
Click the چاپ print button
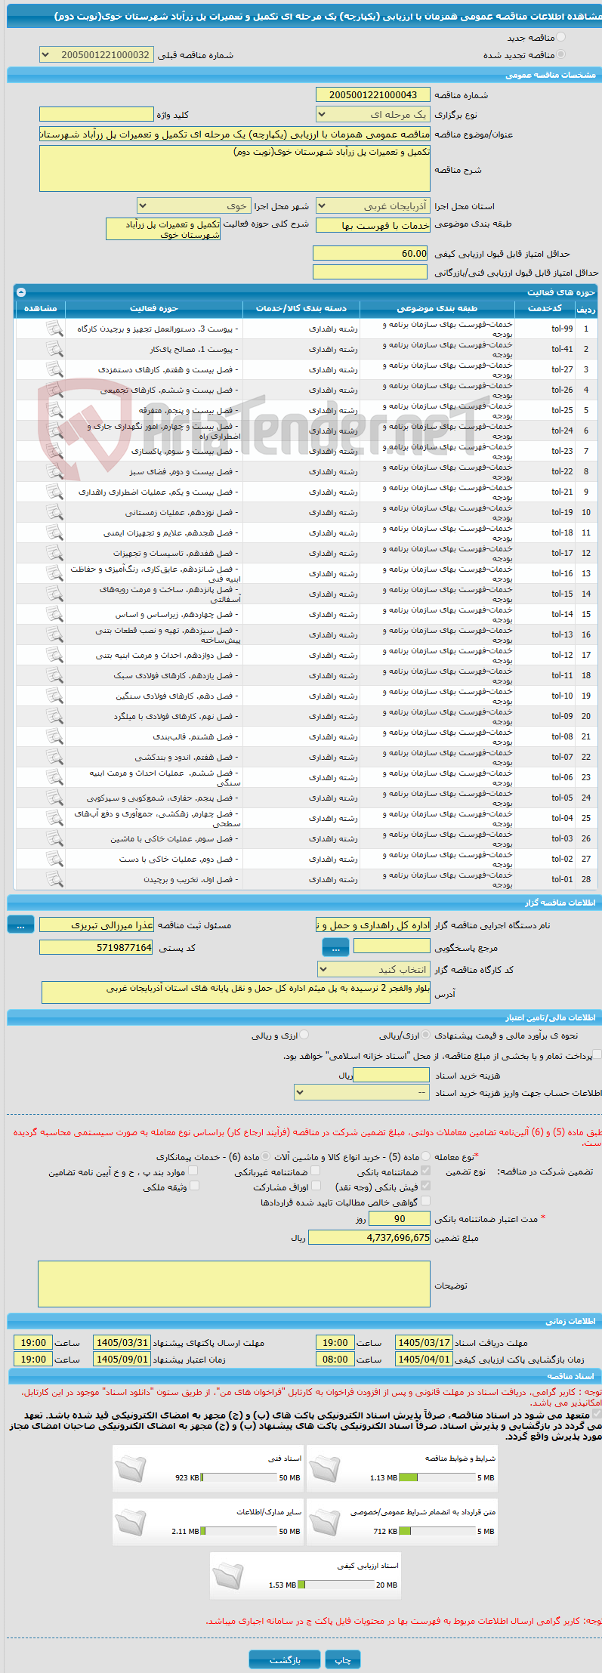pyautogui.click(x=343, y=1659)
